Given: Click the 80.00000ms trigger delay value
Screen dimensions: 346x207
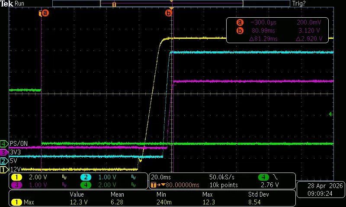Looking at the screenshot, I should pos(182,185).
